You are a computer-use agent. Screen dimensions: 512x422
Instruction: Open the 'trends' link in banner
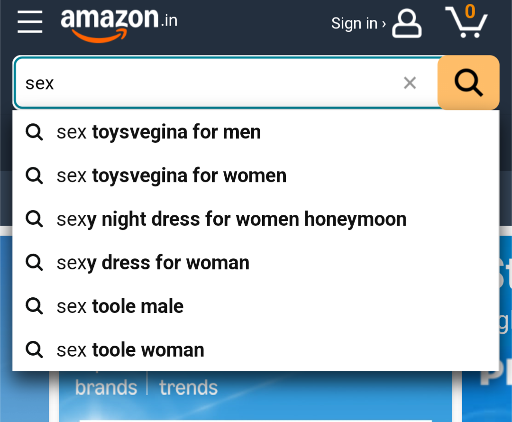(188, 387)
